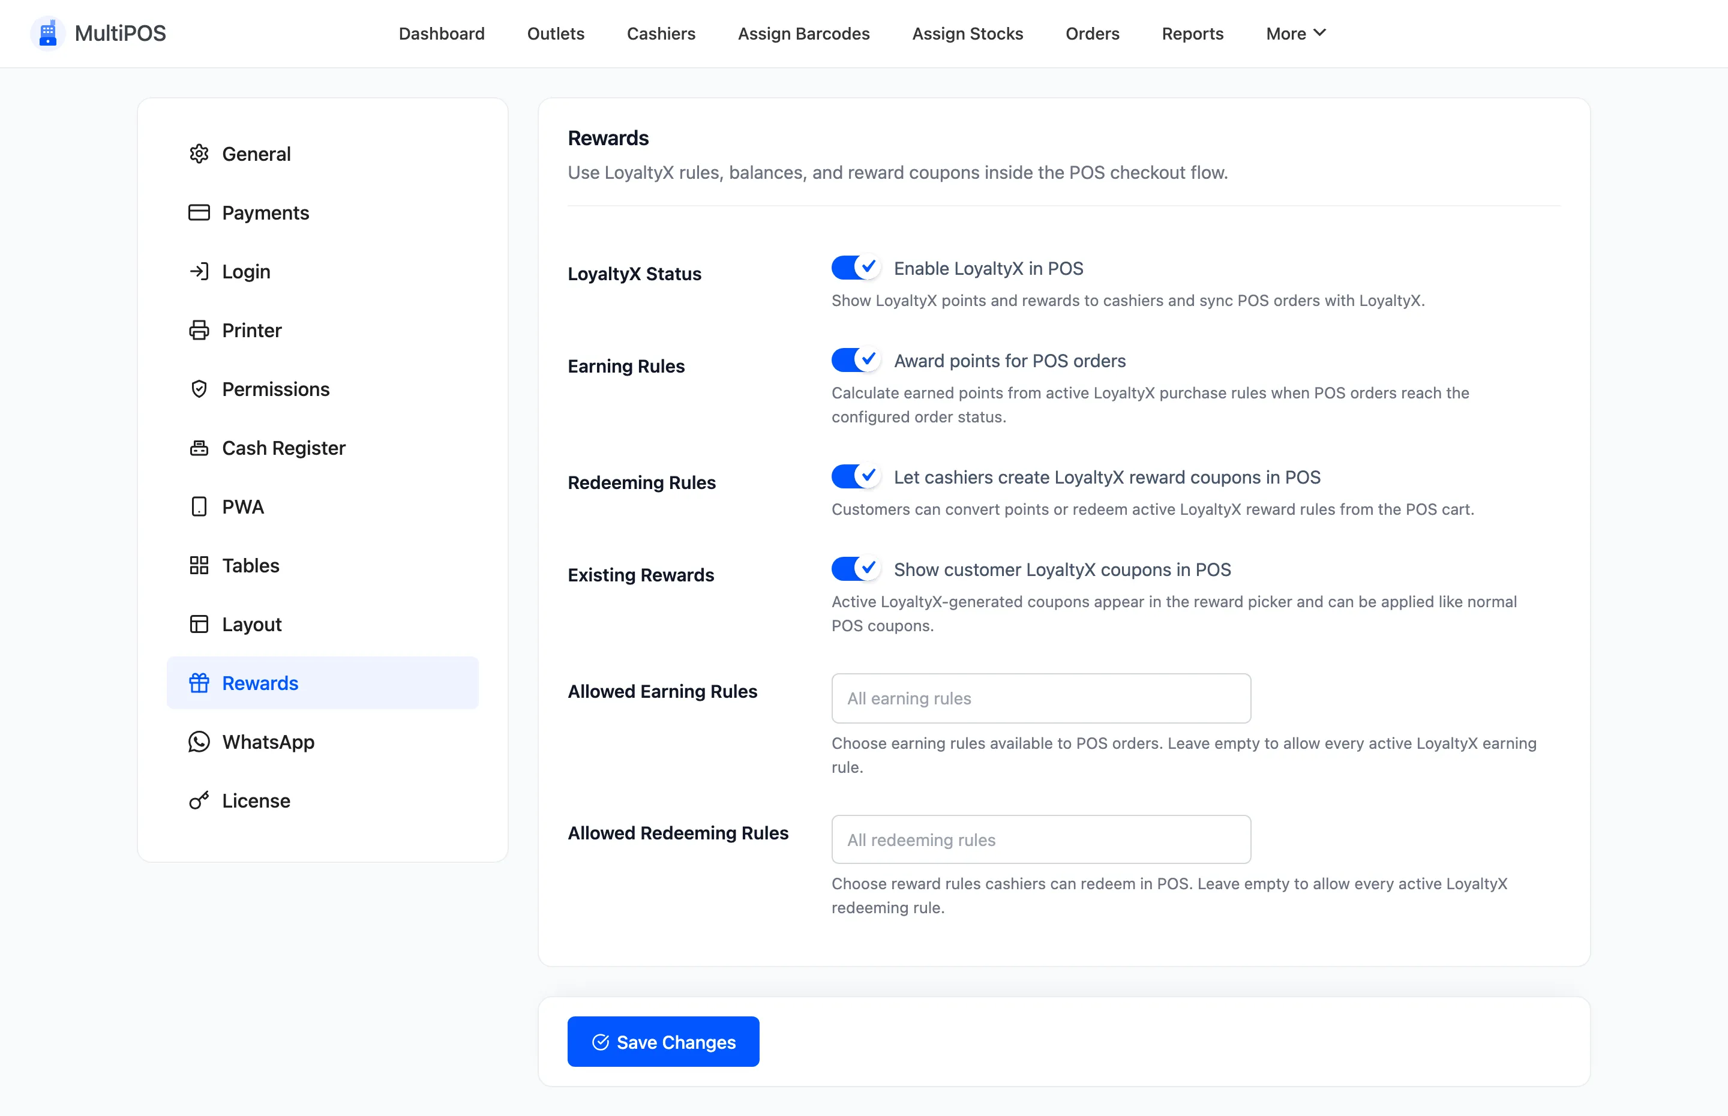Viewport: 1728px width, 1116px height.
Task: Click the Rewards gift icon
Action: 199,683
